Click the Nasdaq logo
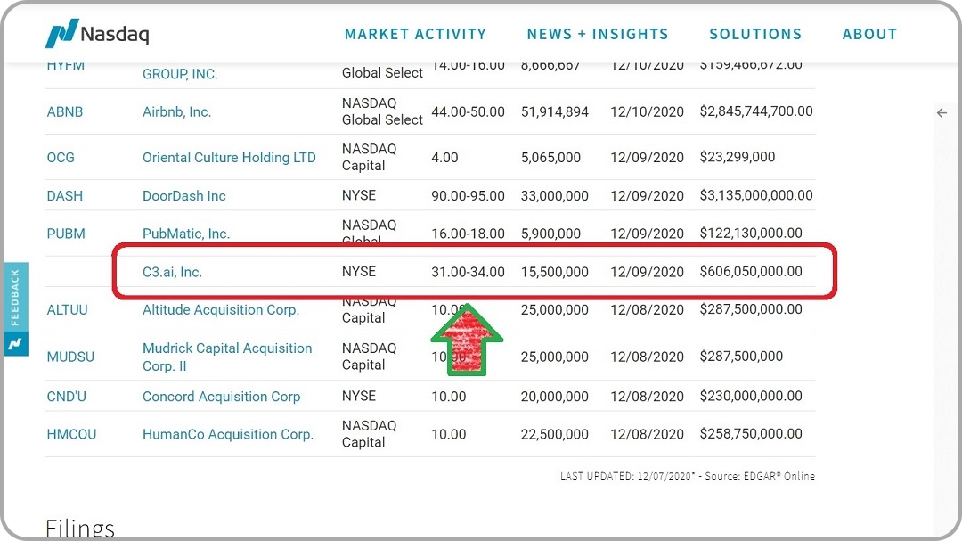Screen dimensions: 962x541 coord(97,33)
